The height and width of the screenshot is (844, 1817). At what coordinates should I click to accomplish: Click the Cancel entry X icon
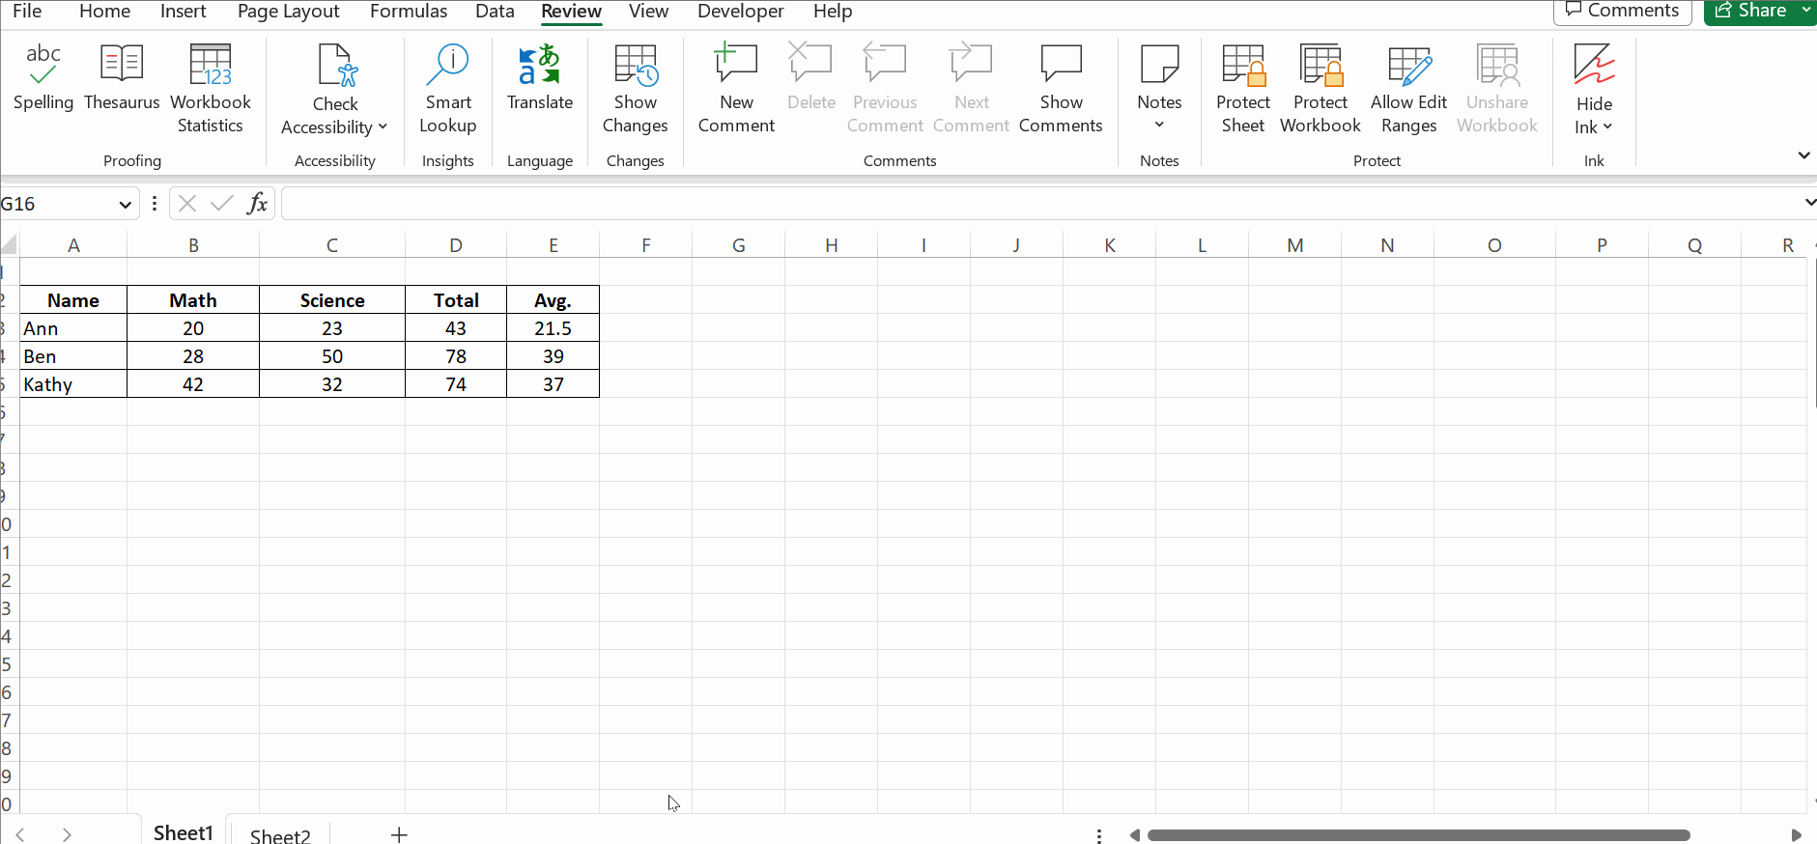[187, 204]
